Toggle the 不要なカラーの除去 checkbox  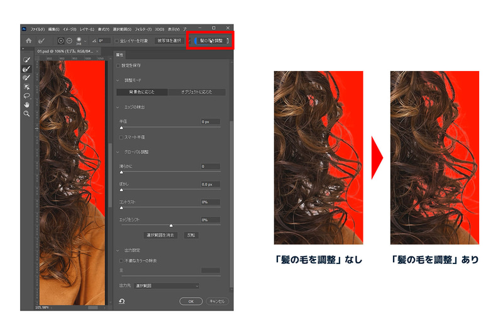pos(121,261)
